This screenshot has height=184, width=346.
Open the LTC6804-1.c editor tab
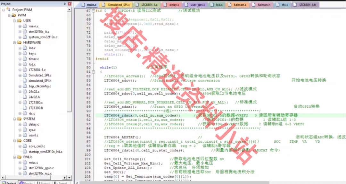(147, 4)
